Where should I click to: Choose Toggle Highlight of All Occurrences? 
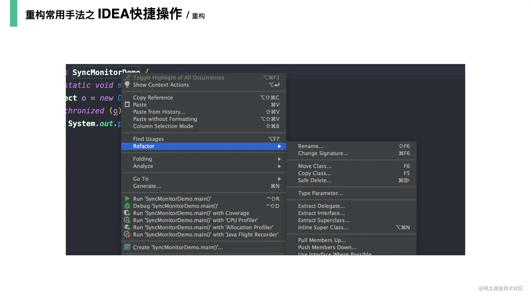point(204,78)
